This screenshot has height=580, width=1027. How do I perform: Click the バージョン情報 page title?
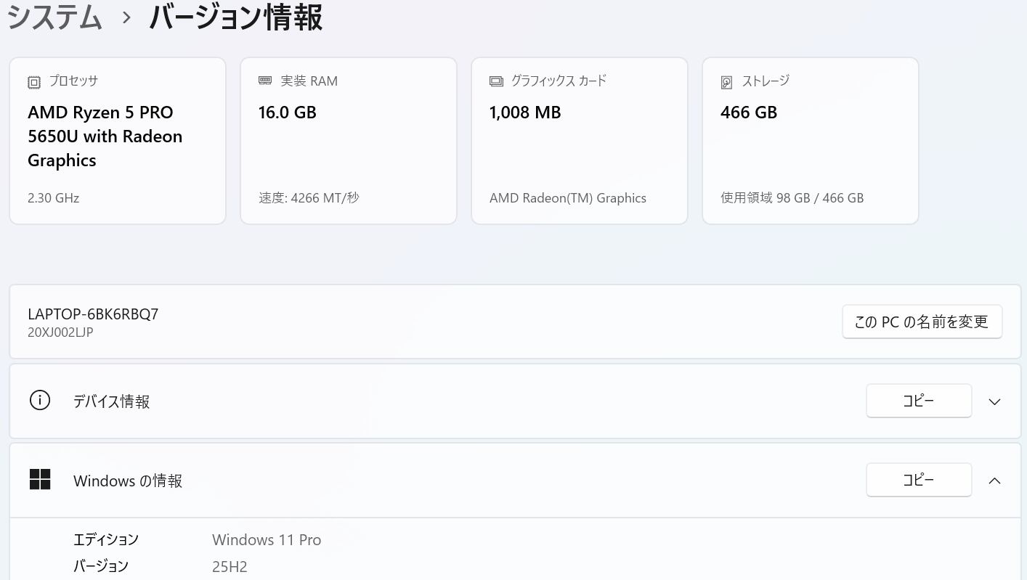[x=236, y=17]
